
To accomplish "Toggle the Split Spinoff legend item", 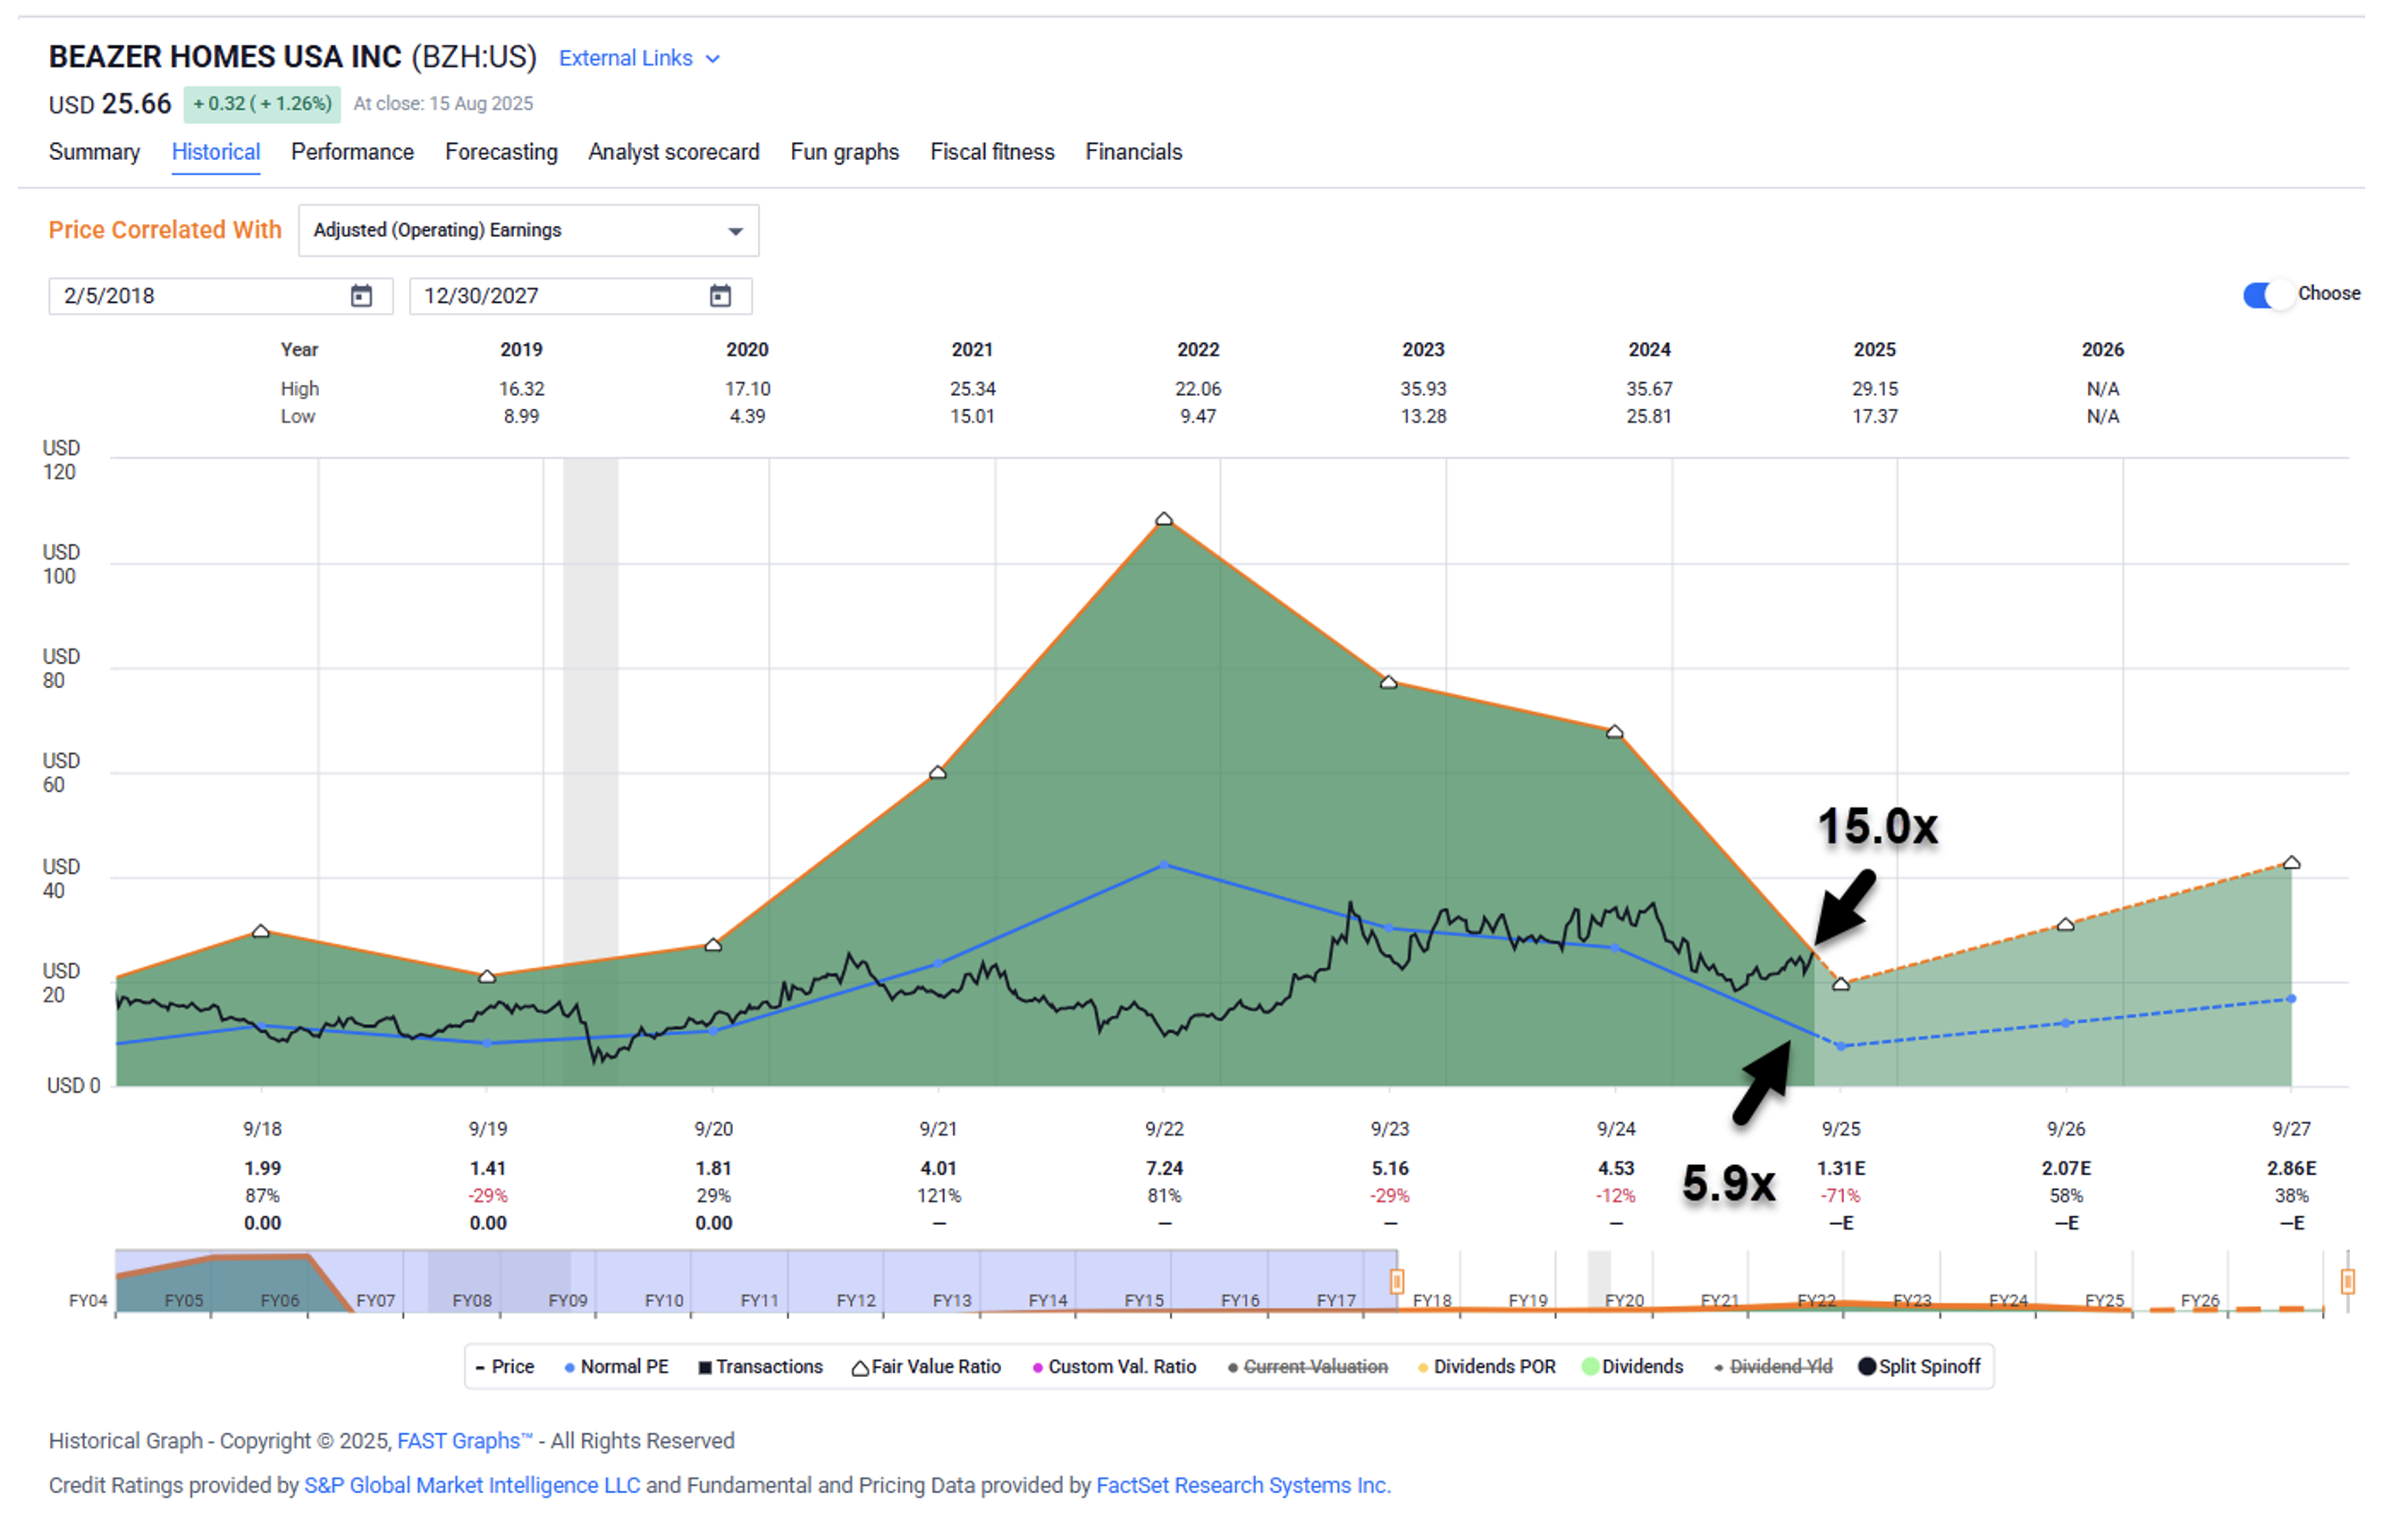I will tap(1919, 1366).
